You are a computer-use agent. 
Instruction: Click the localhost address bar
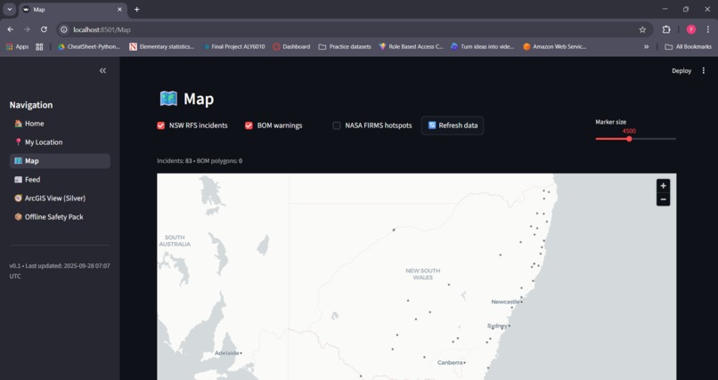pyautogui.click(x=353, y=29)
